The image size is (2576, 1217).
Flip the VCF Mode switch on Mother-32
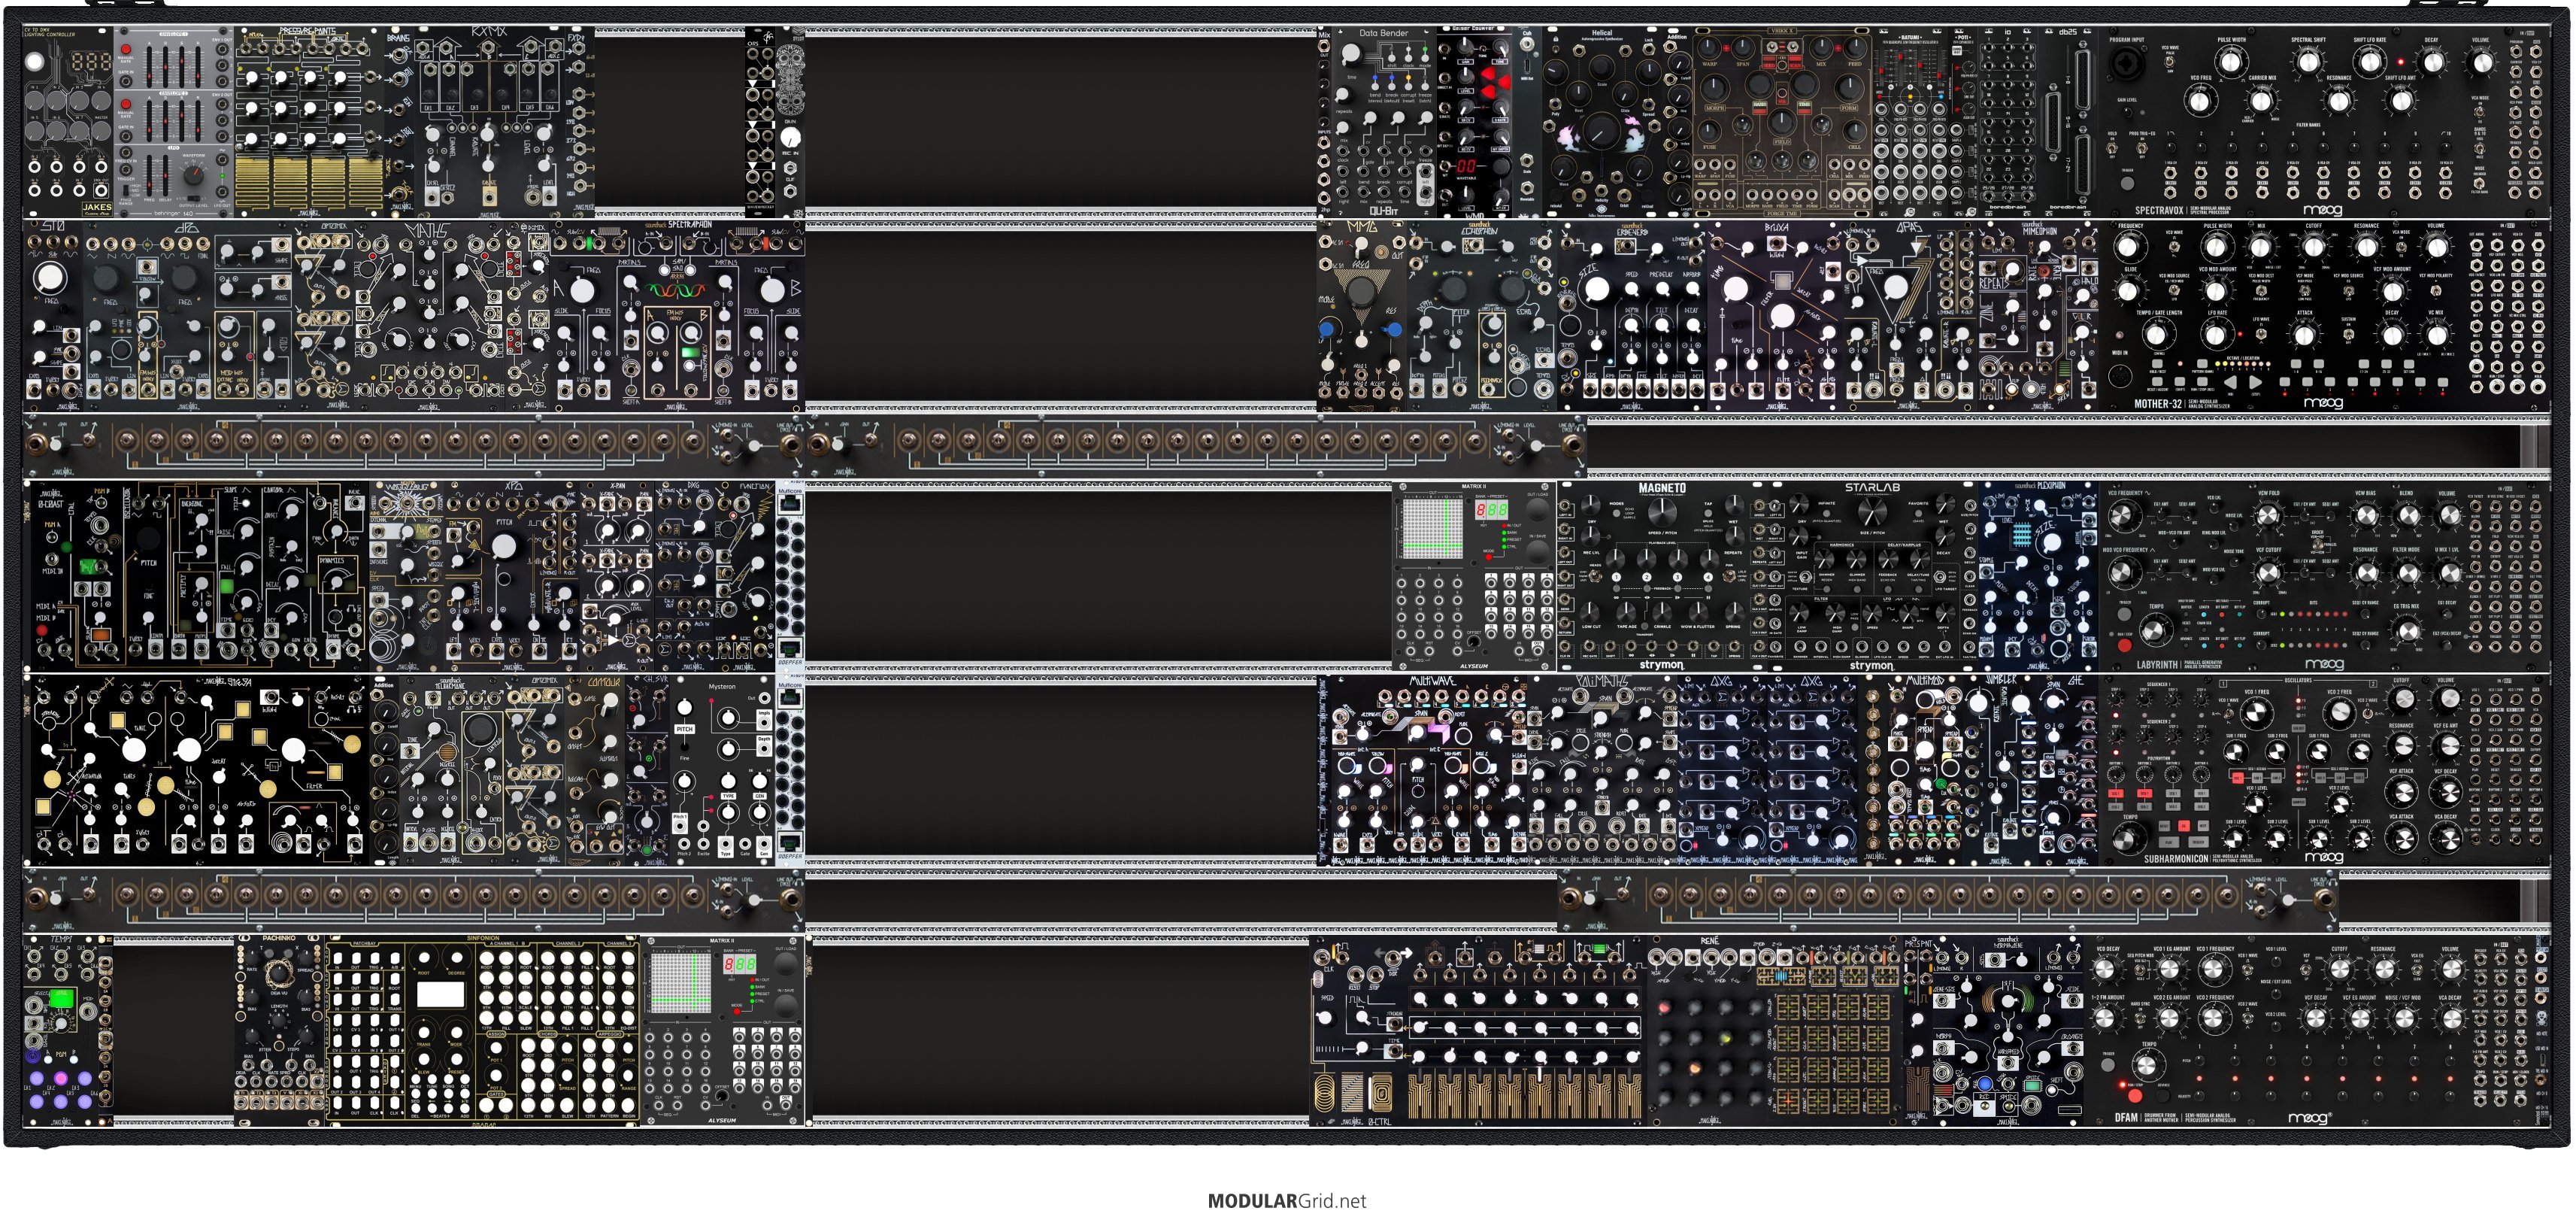coord(2305,291)
